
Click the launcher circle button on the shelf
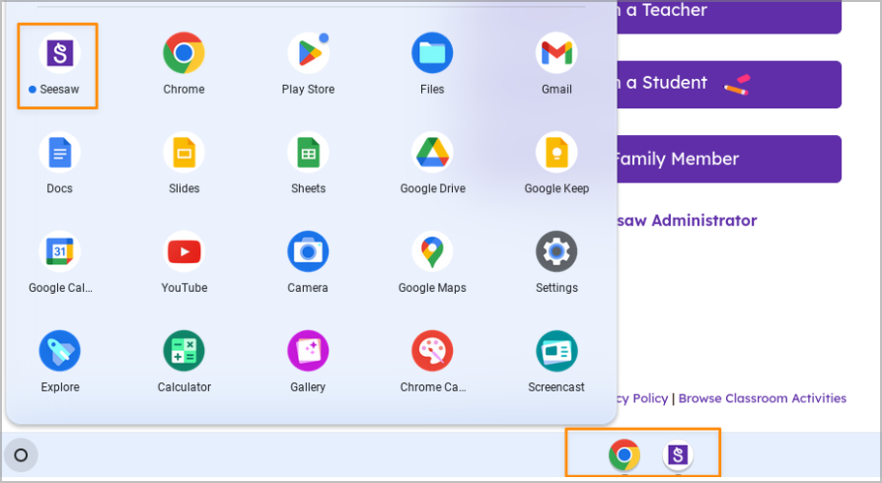point(21,454)
